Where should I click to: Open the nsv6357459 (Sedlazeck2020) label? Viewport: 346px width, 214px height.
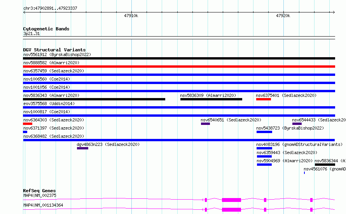[54, 71]
